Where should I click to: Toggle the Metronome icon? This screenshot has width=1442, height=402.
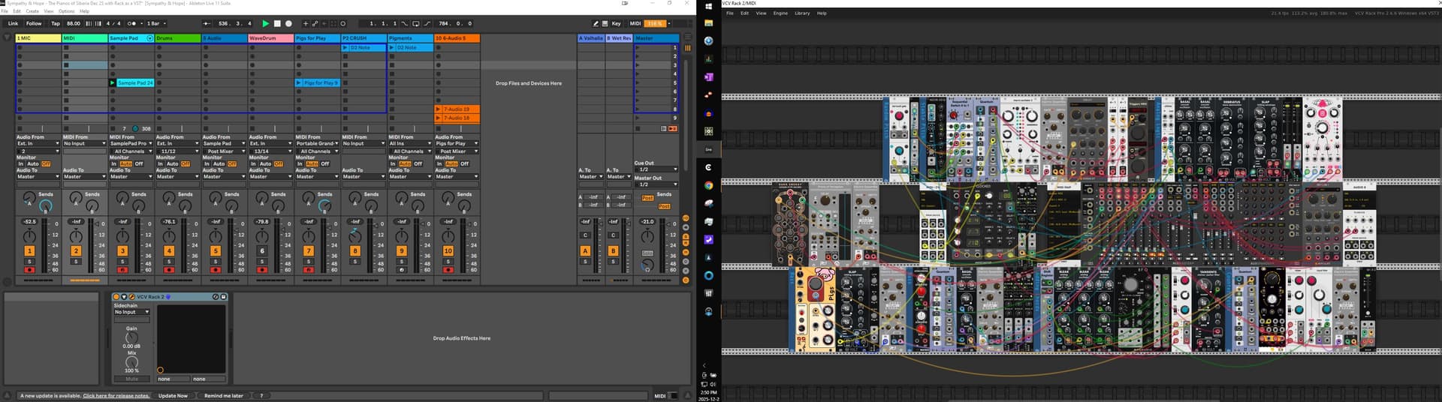(x=133, y=23)
